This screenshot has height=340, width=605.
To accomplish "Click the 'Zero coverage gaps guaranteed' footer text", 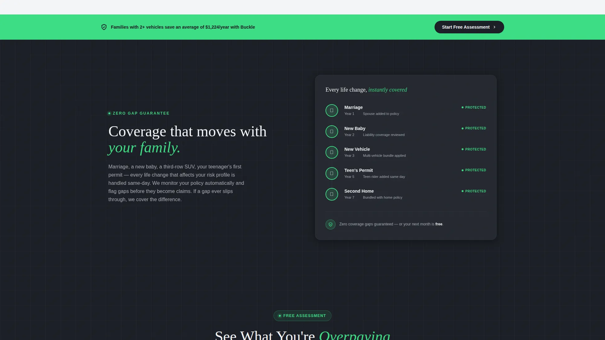I will click(x=391, y=224).
